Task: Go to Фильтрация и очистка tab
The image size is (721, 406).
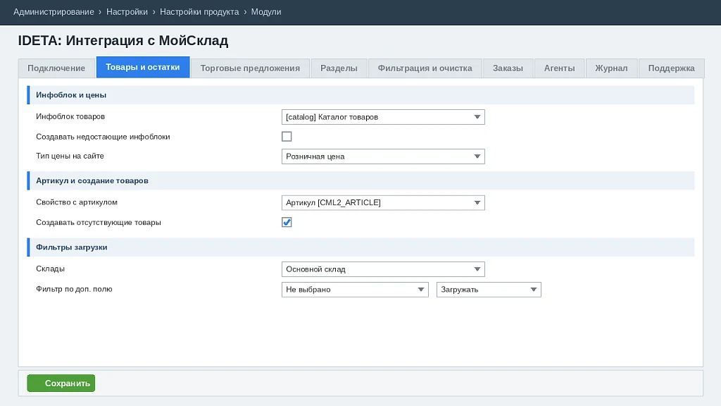Action: point(425,68)
